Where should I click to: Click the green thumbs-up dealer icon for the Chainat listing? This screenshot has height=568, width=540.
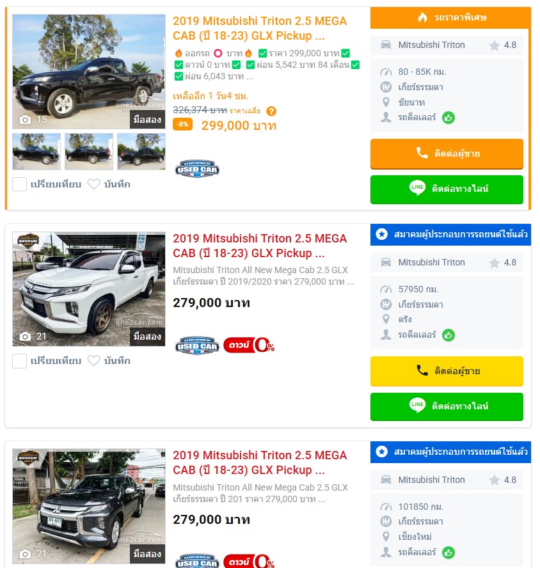pyautogui.click(x=449, y=118)
